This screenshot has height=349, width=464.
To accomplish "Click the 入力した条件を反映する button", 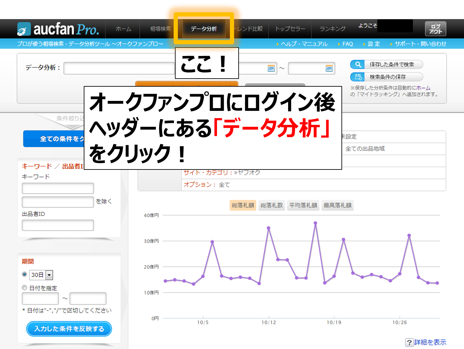I will click(x=69, y=329).
